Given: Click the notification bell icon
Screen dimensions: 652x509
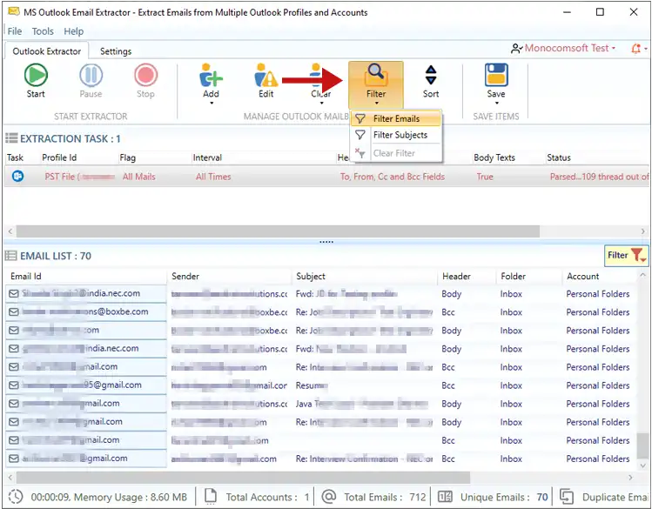Looking at the screenshot, I should [x=635, y=49].
